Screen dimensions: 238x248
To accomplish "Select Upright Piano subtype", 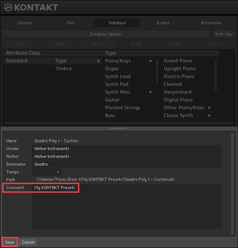I will click(187, 69).
